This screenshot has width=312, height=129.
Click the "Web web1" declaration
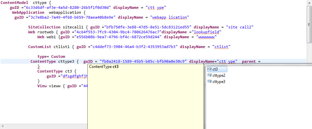[x=47, y=37]
